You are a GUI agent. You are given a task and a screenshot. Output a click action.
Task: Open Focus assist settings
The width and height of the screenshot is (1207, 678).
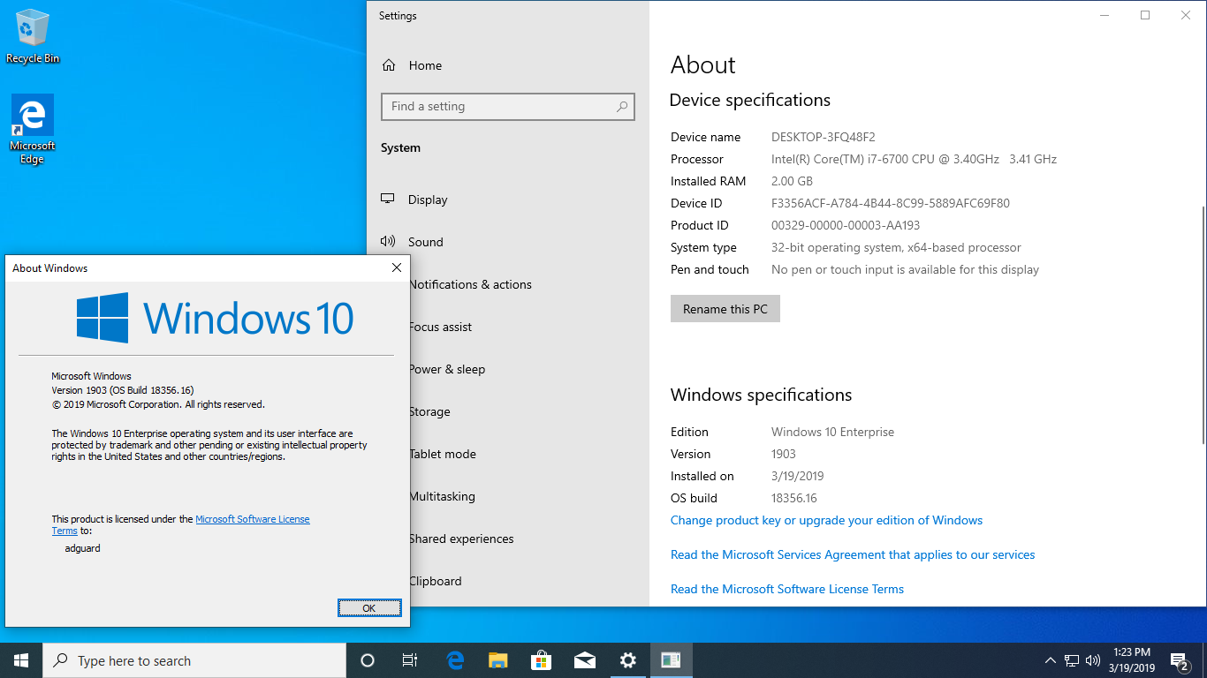point(440,327)
